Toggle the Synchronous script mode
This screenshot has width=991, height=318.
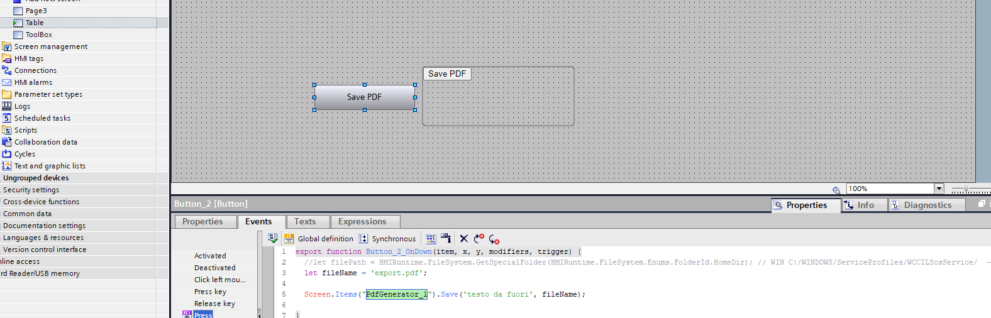(393, 239)
